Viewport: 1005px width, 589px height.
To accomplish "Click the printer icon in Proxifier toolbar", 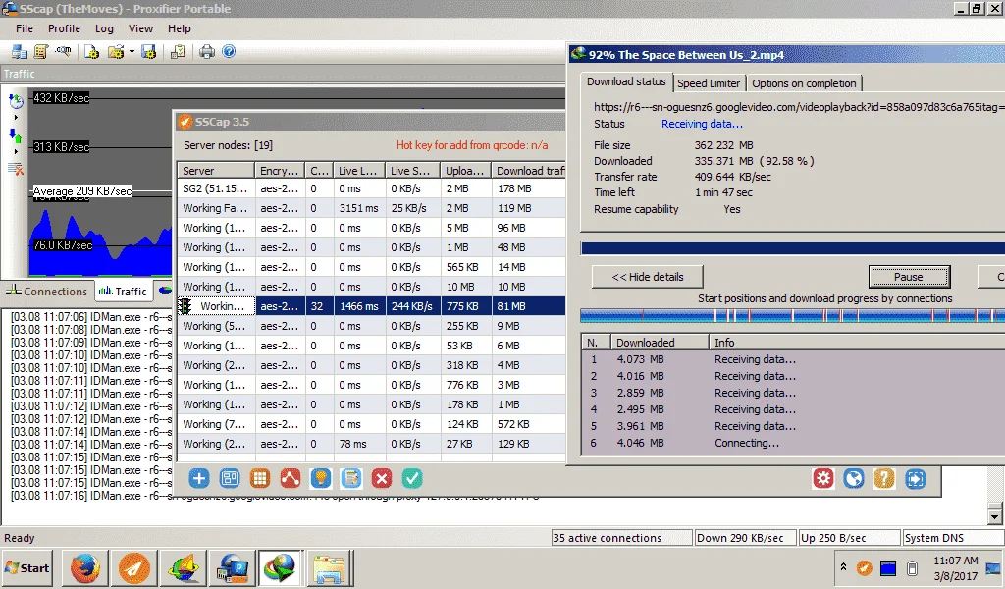I will point(206,52).
